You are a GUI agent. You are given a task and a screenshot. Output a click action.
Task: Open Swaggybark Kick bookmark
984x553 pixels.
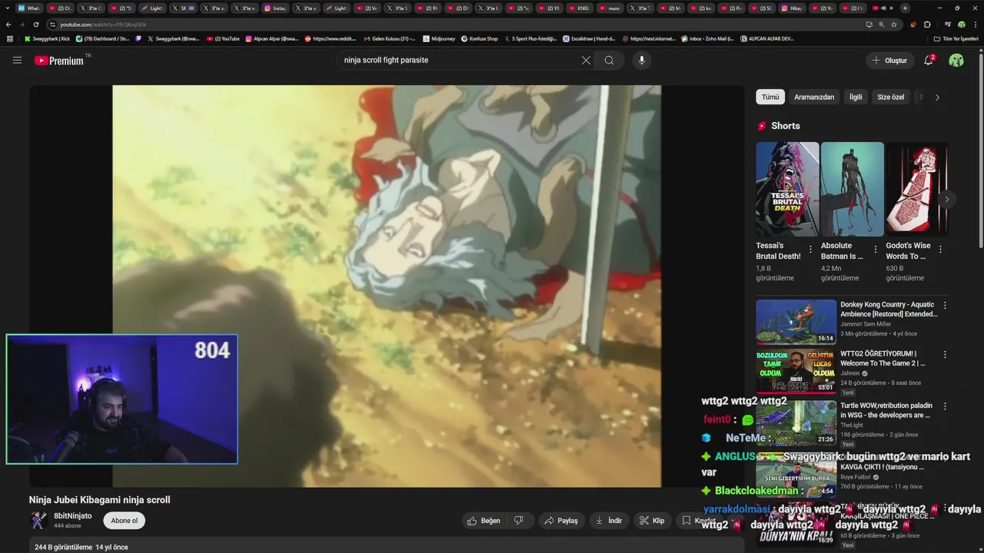tap(47, 38)
